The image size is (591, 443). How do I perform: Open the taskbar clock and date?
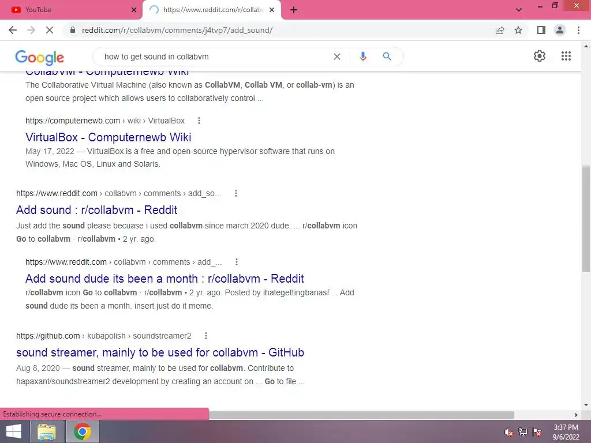(x=566, y=432)
